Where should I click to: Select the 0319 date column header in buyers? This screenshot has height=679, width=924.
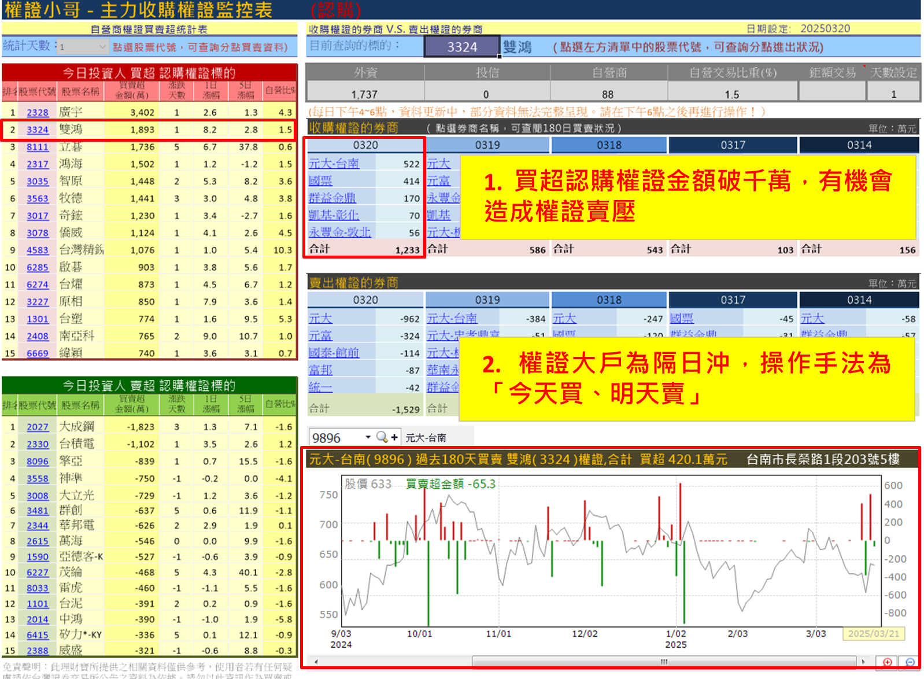click(487, 145)
